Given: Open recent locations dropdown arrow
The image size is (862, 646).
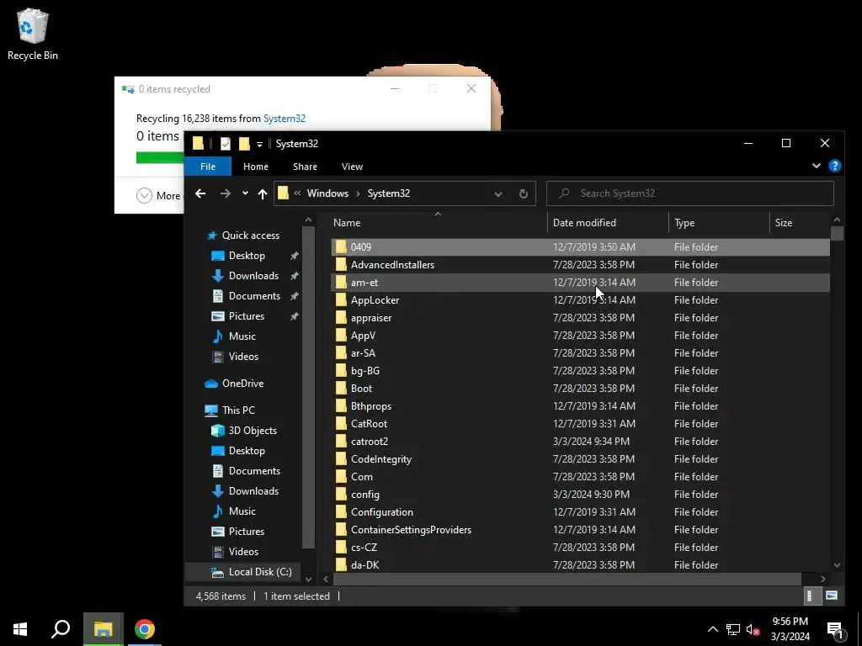Looking at the screenshot, I should (245, 193).
